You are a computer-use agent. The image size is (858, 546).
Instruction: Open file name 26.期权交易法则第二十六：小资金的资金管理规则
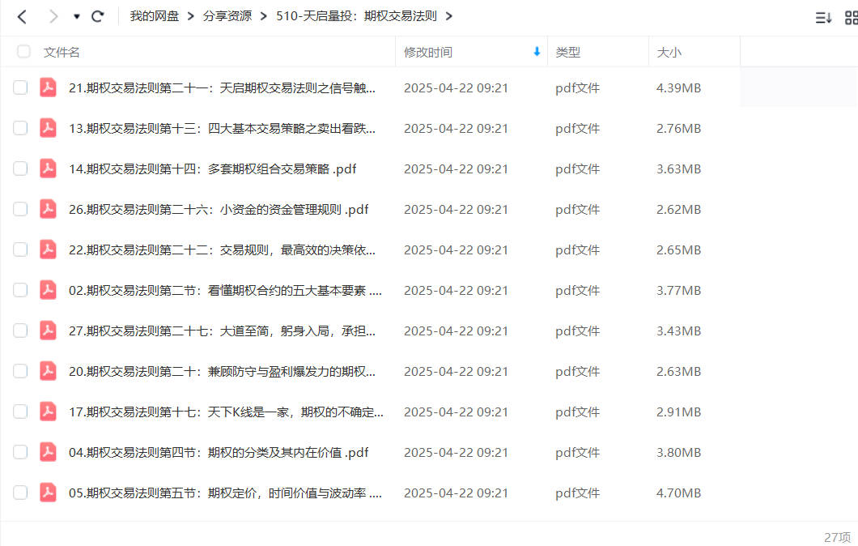point(219,210)
